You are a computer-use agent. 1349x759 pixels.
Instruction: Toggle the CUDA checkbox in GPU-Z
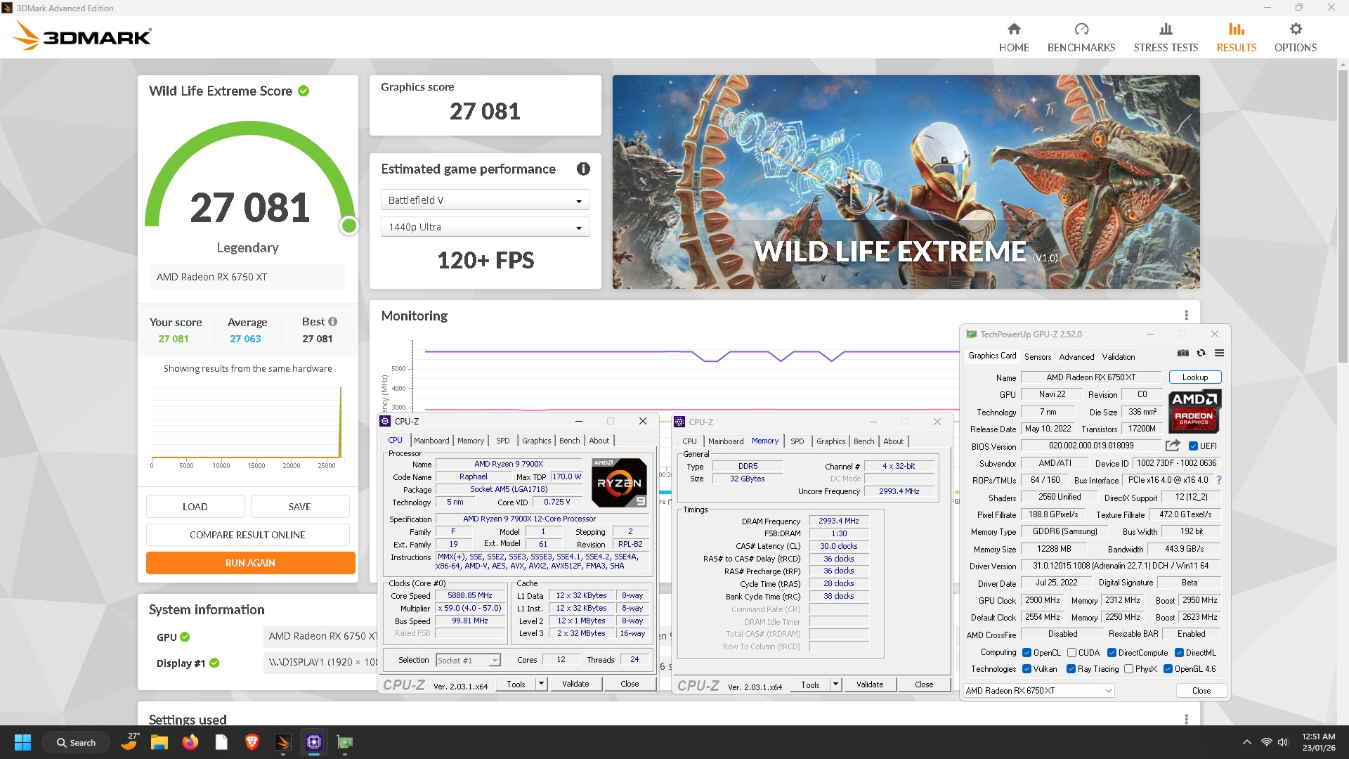1071,652
